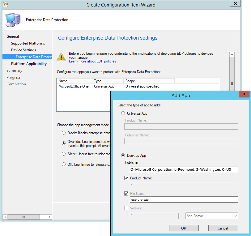Click the Enterprise Data Protection computer icon
Image resolution: width=251 pixels, height=236 pixels.
coord(13,20)
